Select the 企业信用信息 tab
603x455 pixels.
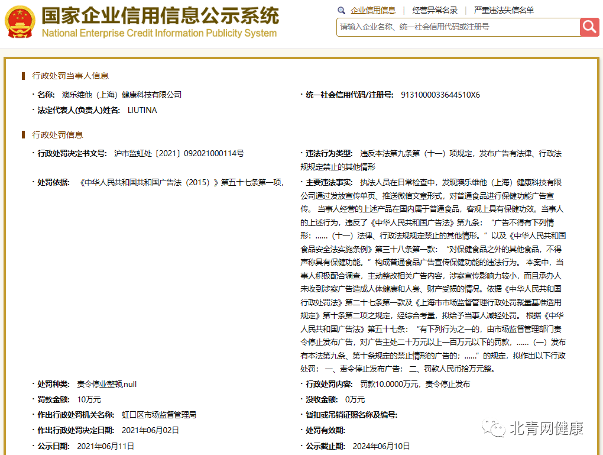coord(372,10)
